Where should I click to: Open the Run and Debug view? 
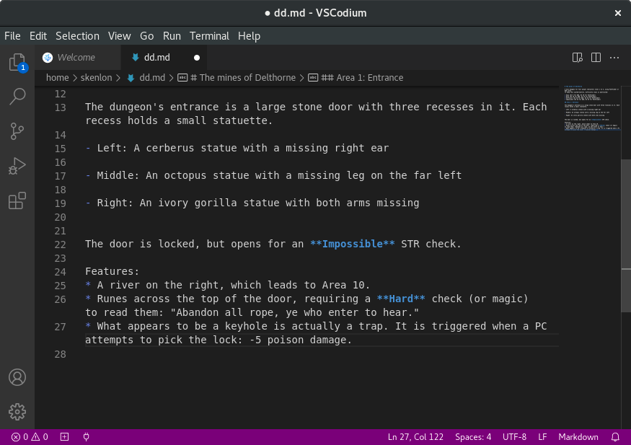17,166
